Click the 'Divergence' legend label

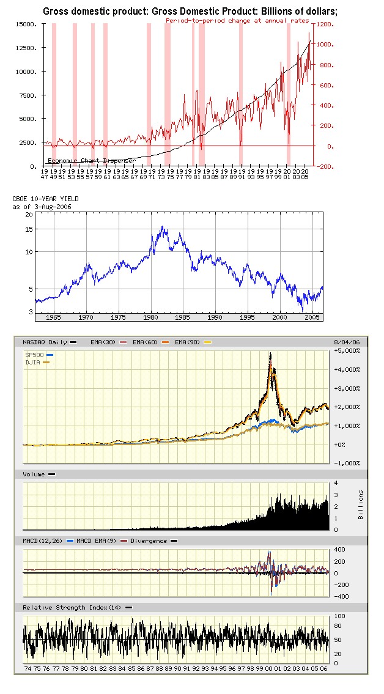click(149, 541)
